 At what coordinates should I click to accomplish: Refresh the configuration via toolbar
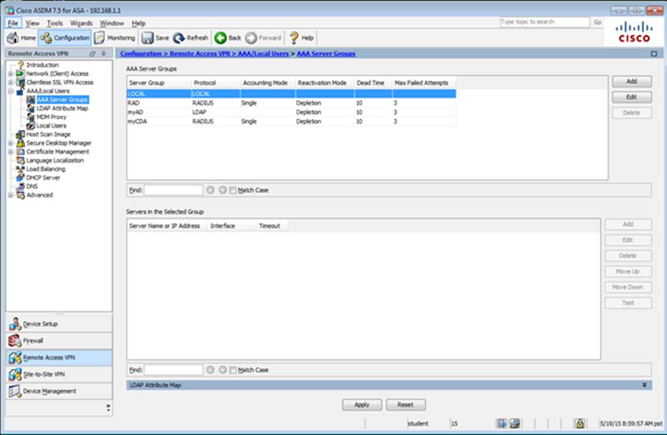click(x=179, y=38)
